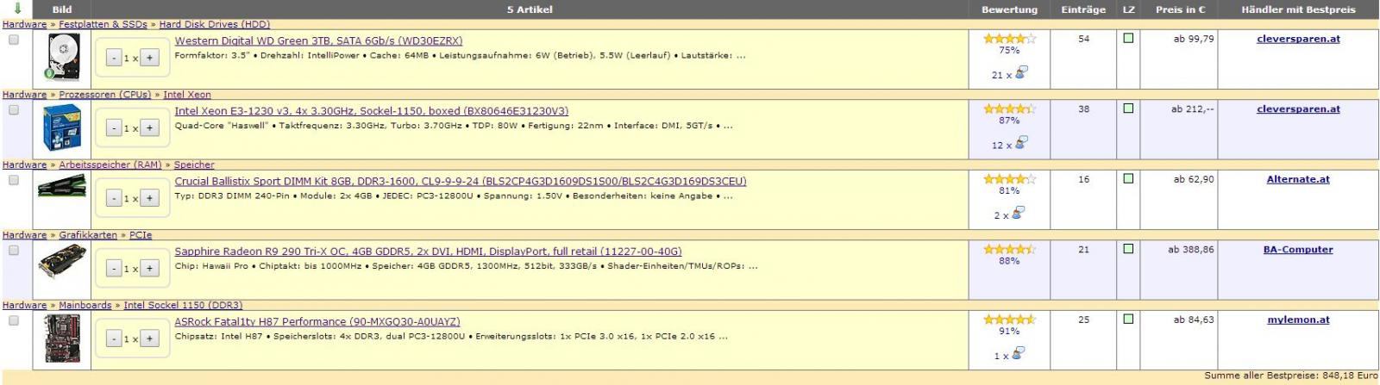Click star rating of ASRock Fatal1ty H87
Image resolution: width=1380 pixels, height=385 pixels.
click(x=1010, y=320)
